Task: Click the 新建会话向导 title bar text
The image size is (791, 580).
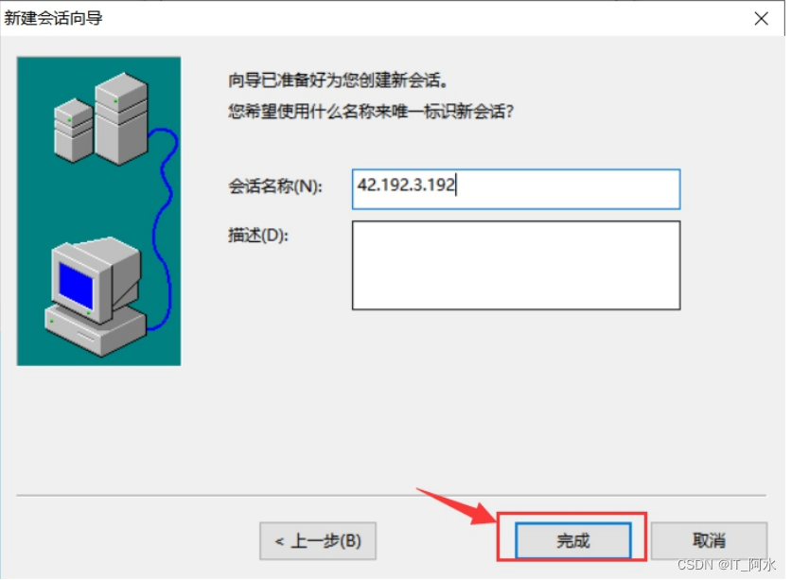Action: pyautogui.click(x=54, y=18)
